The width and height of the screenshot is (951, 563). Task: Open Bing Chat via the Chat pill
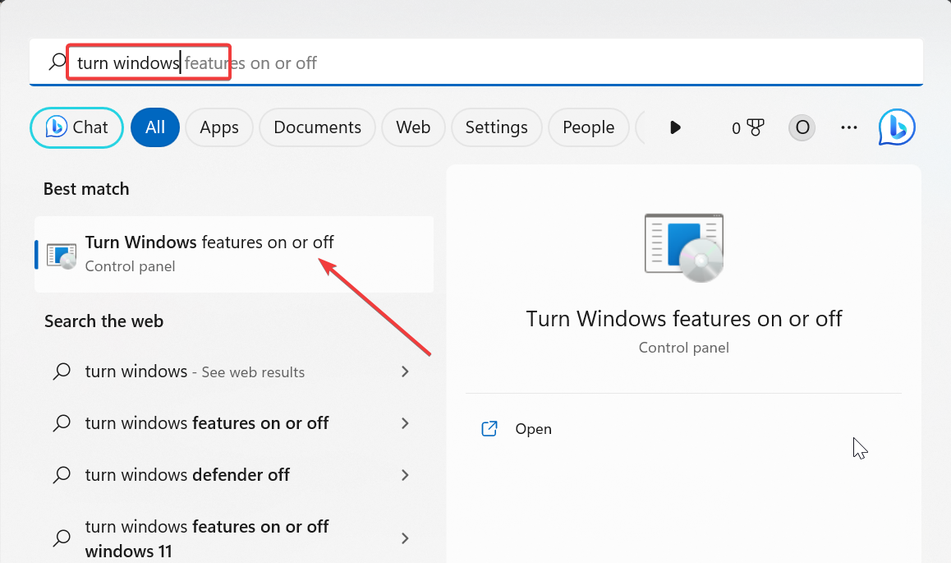point(76,127)
